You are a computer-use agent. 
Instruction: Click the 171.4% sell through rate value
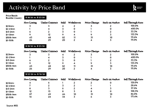[x=134, y=97]
